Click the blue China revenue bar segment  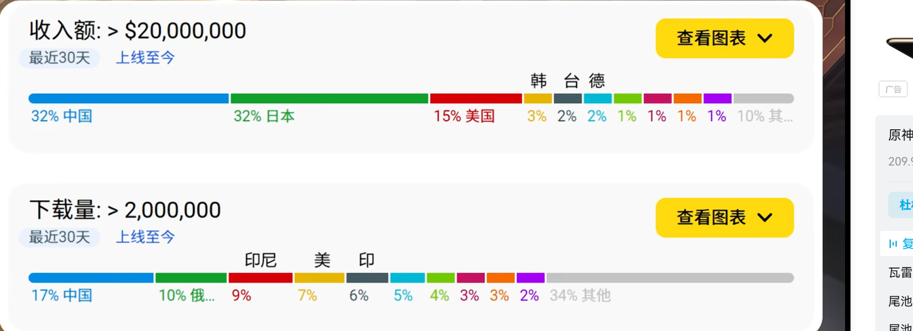tap(128, 99)
